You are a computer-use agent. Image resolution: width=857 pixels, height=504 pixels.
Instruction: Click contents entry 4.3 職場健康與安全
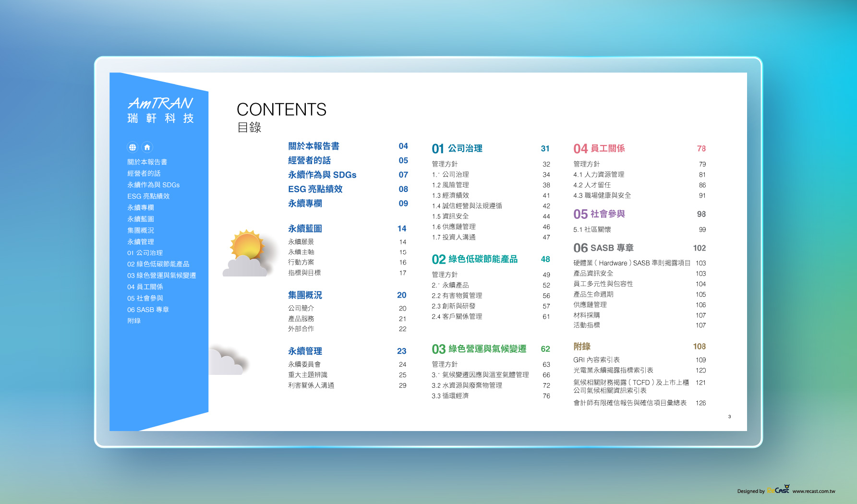point(602,195)
